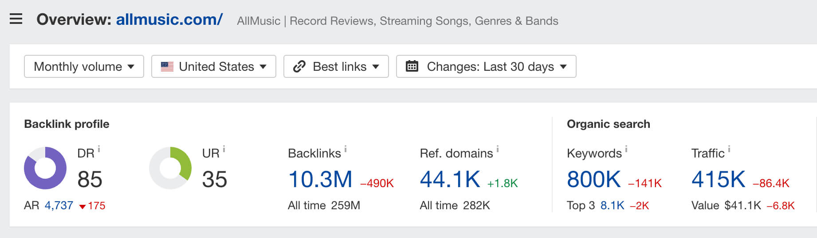
Task: Click the Traffic info icon
Action: [x=729, y=150]
